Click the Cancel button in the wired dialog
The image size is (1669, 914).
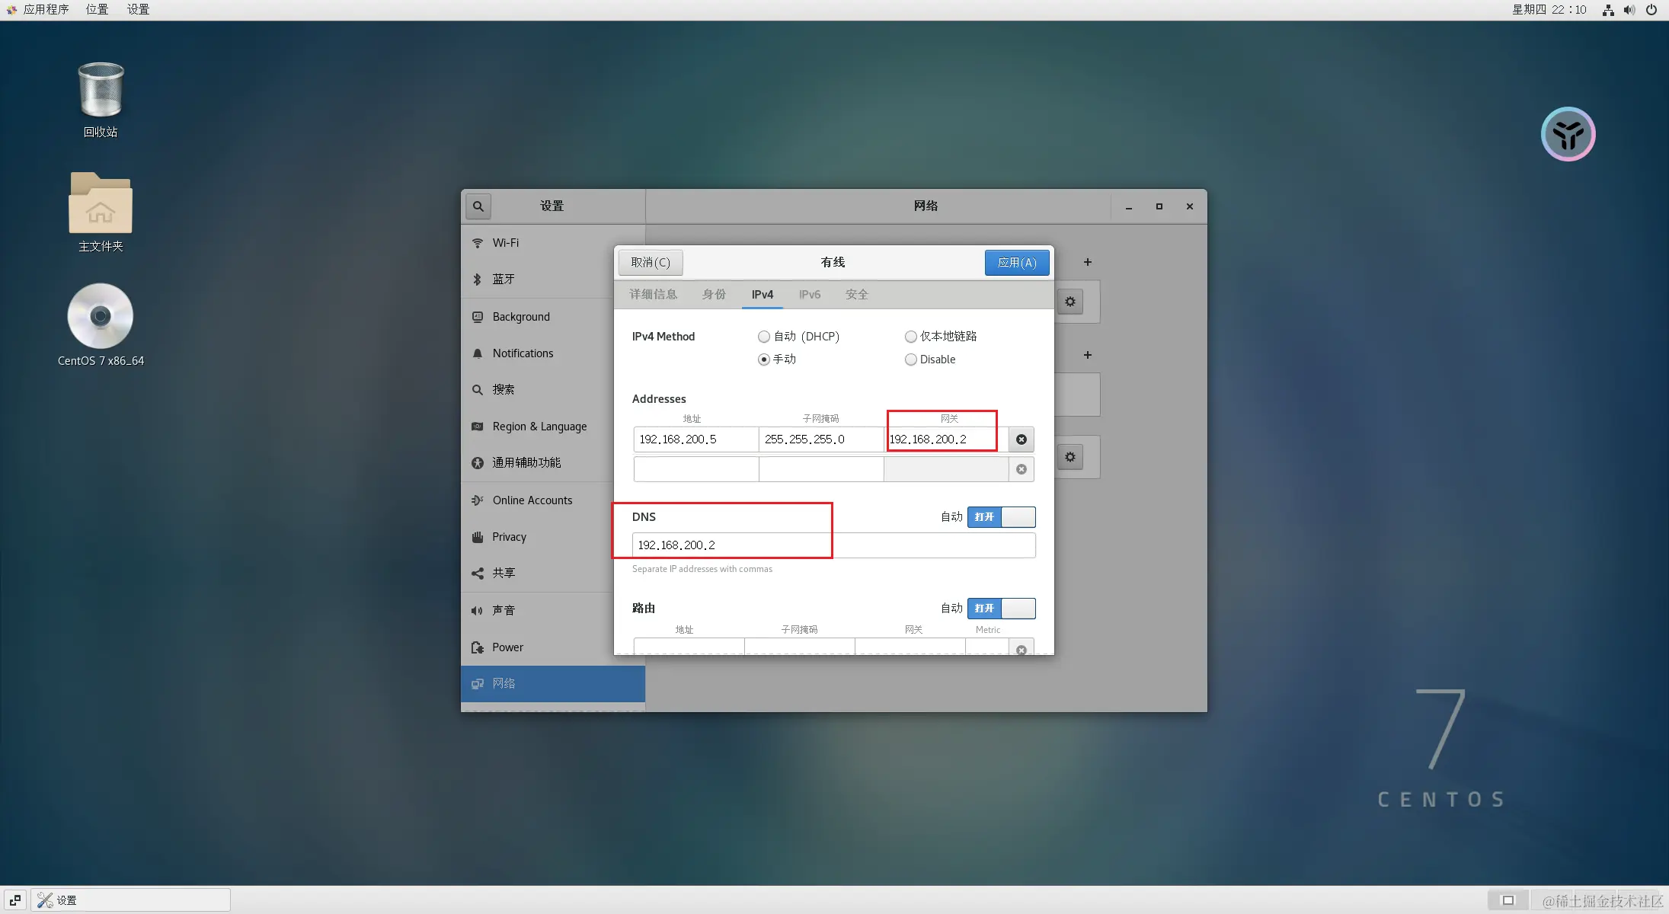tap(650, 263)
